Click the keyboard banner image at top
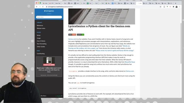Screen dimensions: 184x103 click(101, 16)
